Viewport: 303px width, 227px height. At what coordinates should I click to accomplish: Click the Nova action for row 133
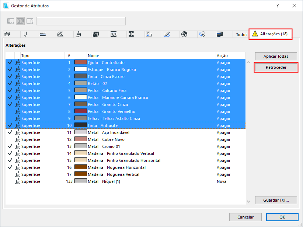tap(222, 181)
